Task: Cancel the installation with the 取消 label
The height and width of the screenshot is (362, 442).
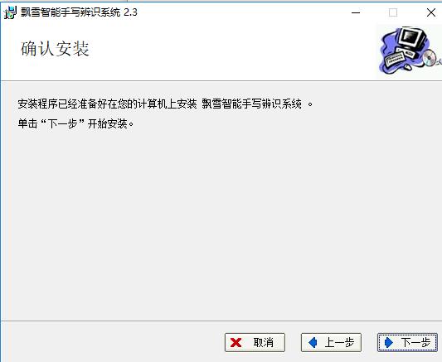Action: click(x=263, y=343)
